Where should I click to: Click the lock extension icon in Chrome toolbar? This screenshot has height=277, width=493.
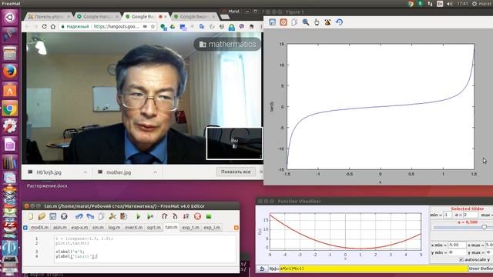click(x=232, y=28)
